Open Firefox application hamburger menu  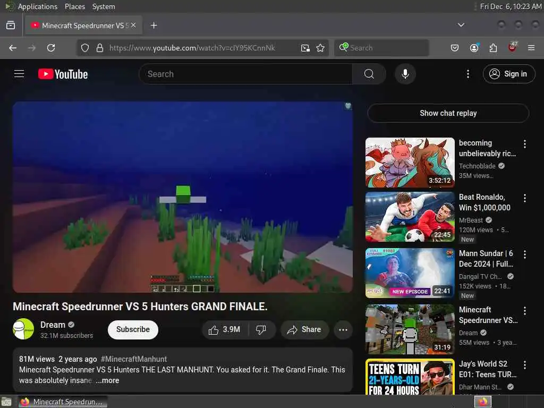point(531,48)
